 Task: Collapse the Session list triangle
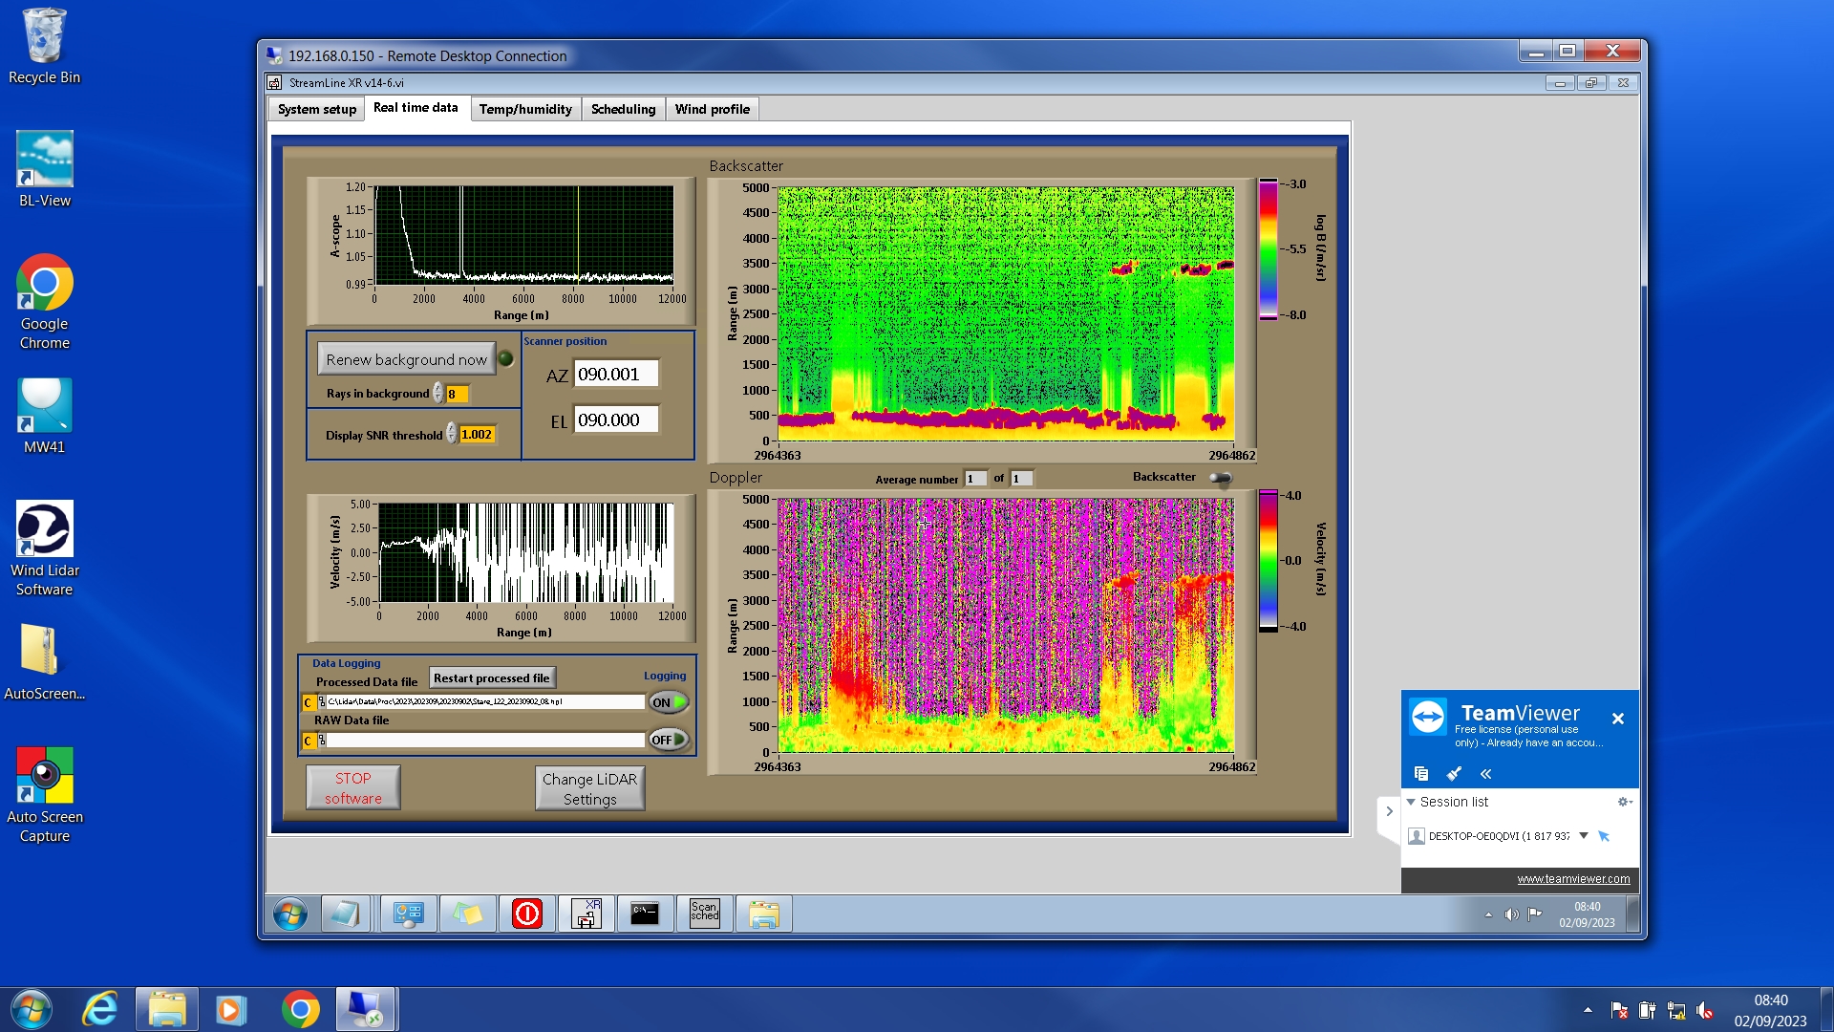[x=1411, y=802]
